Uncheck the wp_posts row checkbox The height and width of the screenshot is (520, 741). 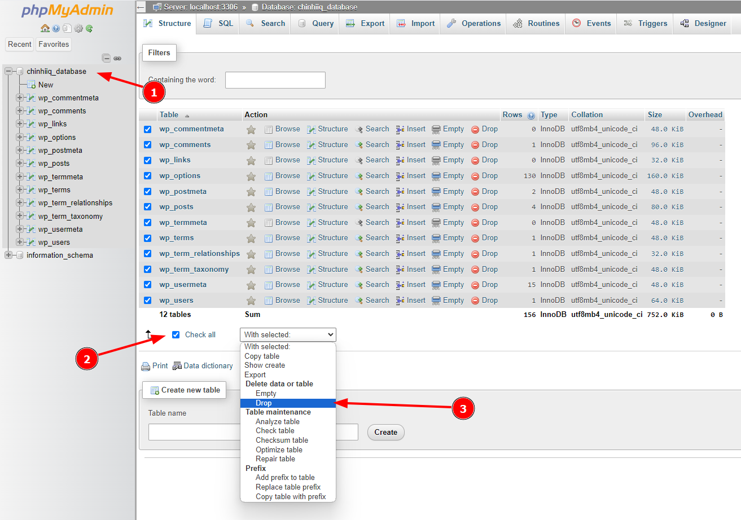[x=148, y=207]
